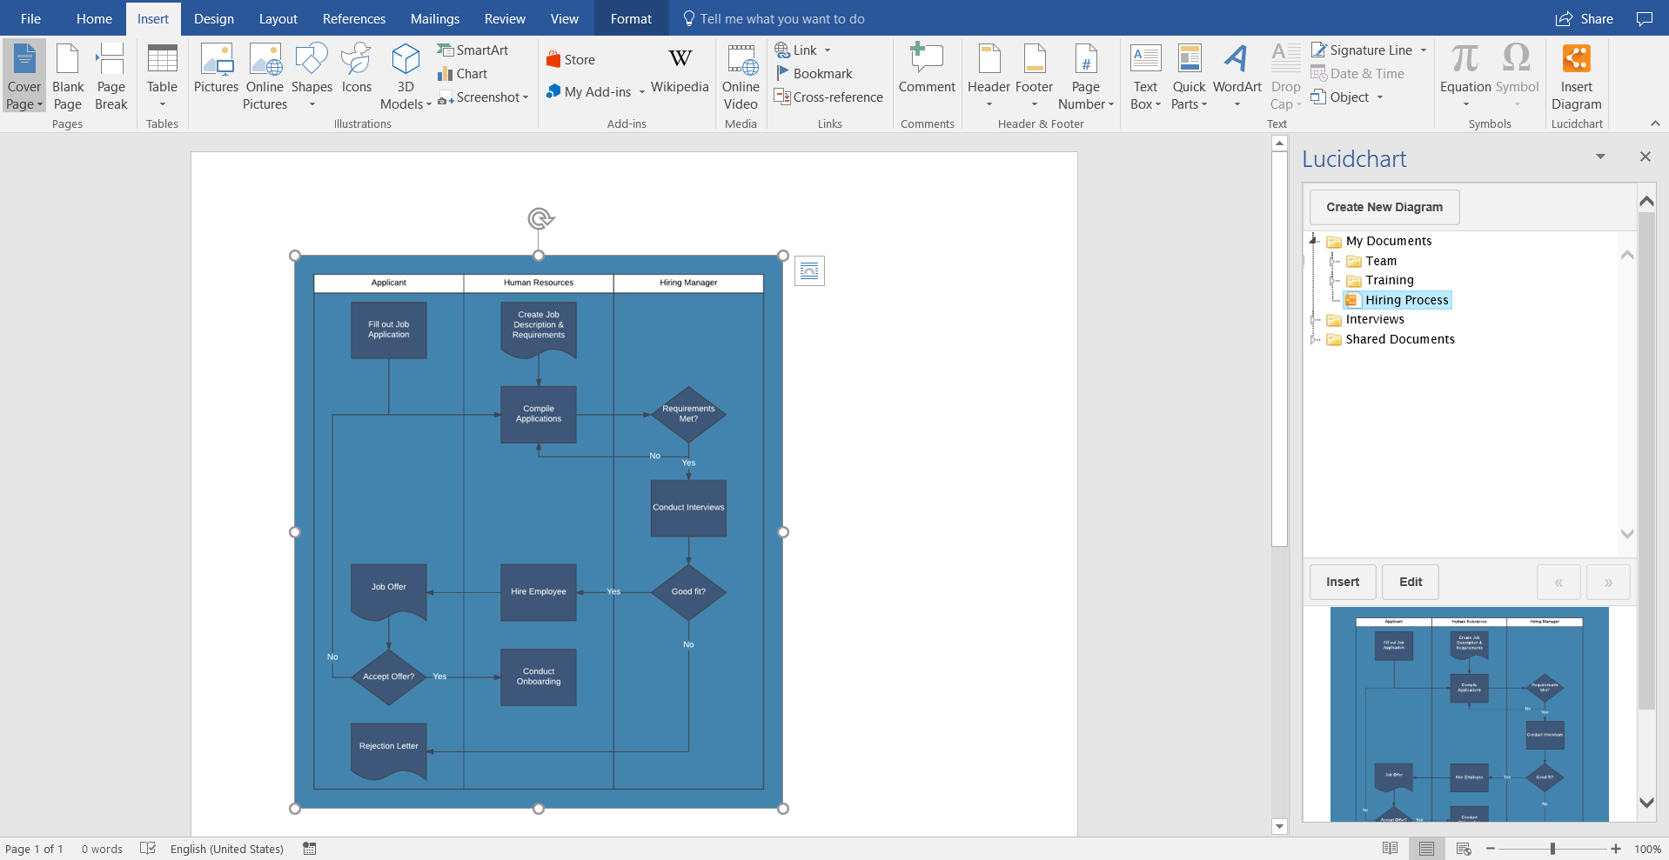Open the comments pane icon
The height and width of the screenshot is (860, 1669).
point(1645,18)
